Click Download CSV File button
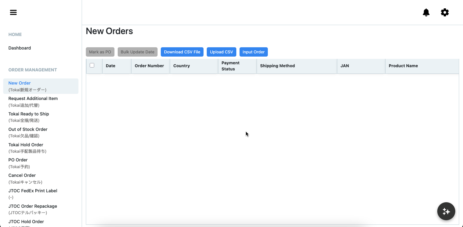This screenshot has height=227, width=463. tap(182, 52)
